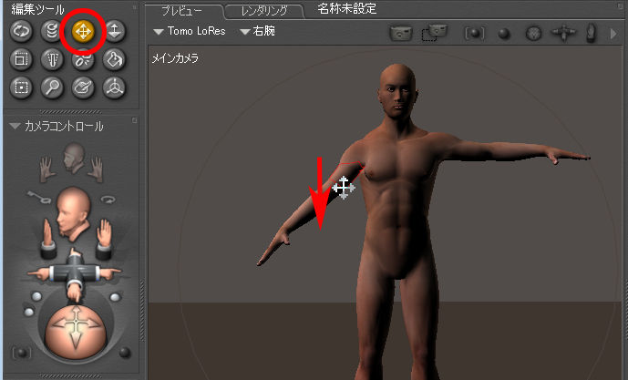Click the Flyaround view arrow icon
Screen dimensions: 628x380
click(x=108, y=199)
